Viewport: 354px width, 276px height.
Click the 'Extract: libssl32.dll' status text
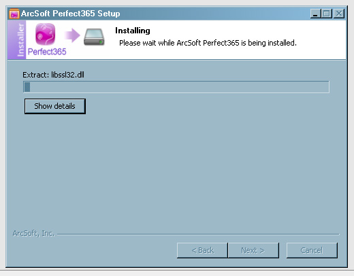coord(53,75)
